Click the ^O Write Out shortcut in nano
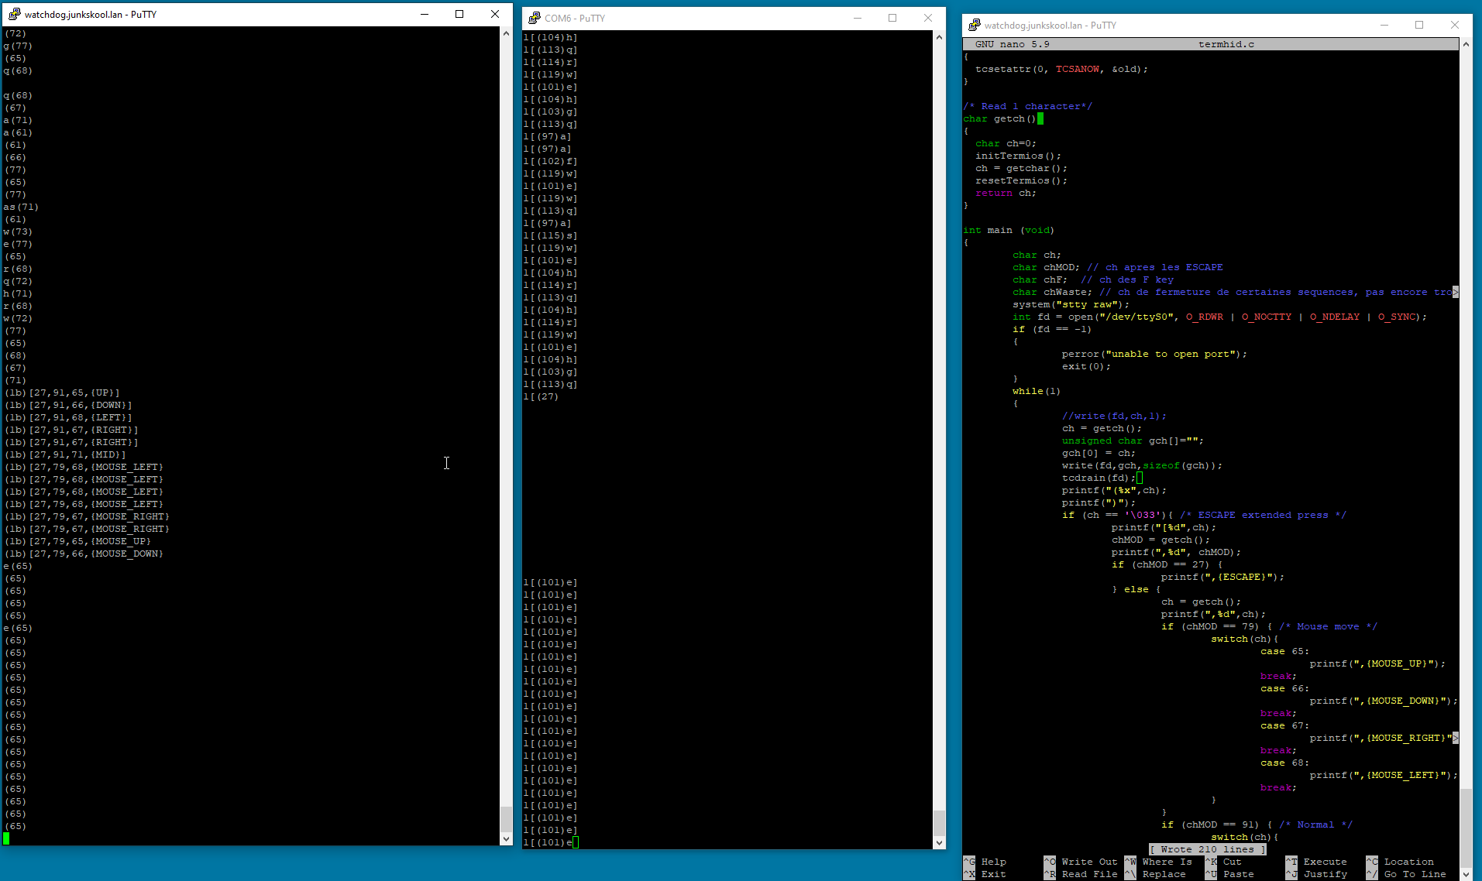This screenshot has width=1482, height=881. pos(1081,862)
